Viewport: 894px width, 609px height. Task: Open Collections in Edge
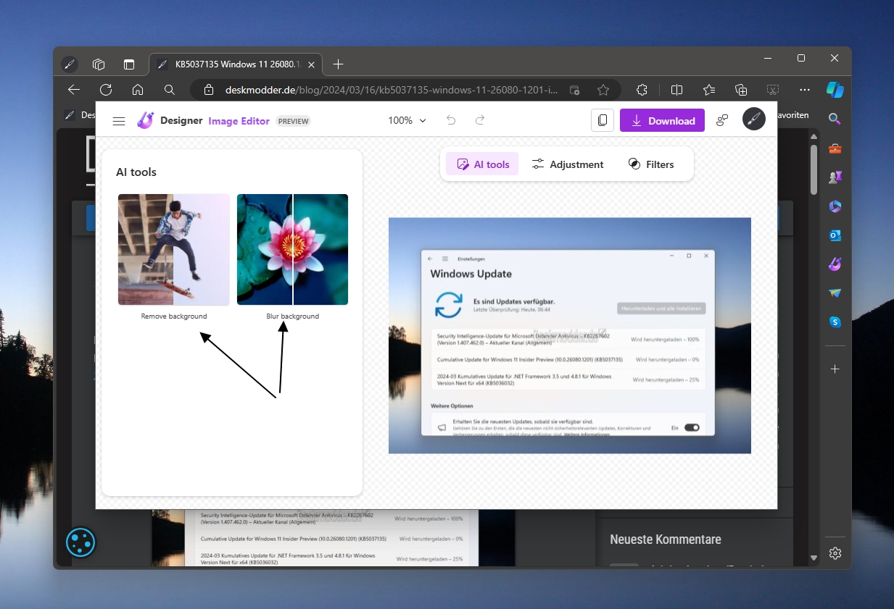click(741, 90)
